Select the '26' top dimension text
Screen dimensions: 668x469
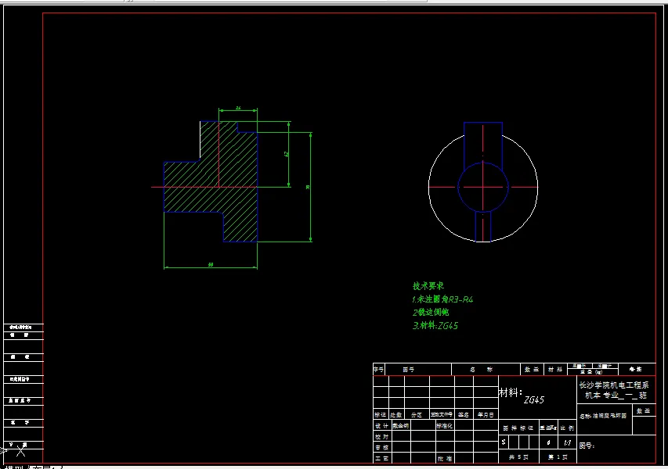pyautogui.click(x=238, y=108)
